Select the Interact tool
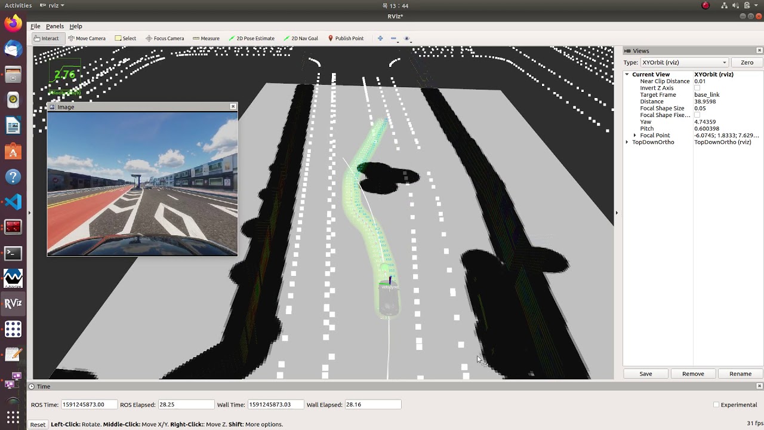764x430 pixels. pos(46,38)
